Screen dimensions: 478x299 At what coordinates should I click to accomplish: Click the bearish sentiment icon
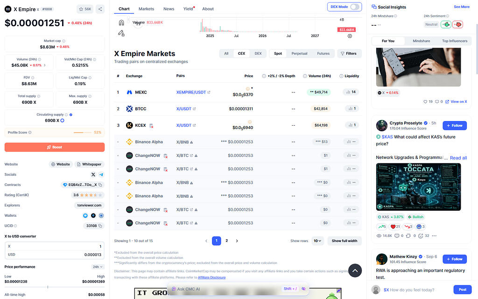[x=457, y=24]
